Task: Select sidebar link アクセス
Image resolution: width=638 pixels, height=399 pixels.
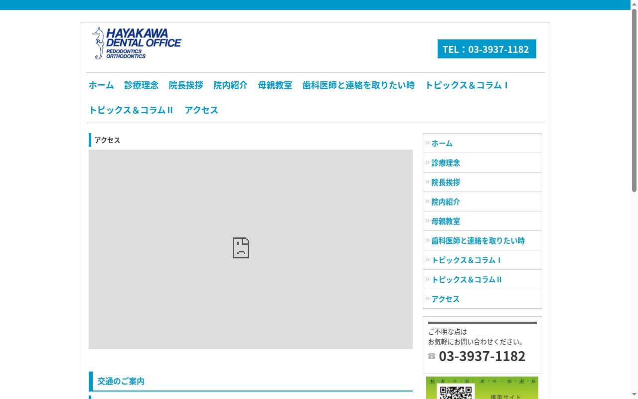Action: 482,299
